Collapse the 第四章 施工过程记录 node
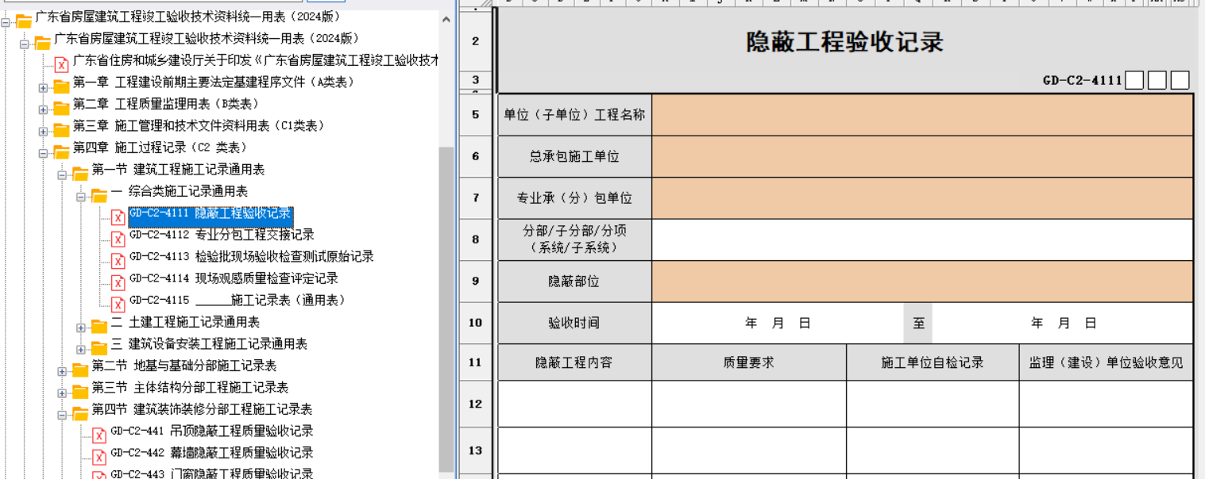 [43, 151]
